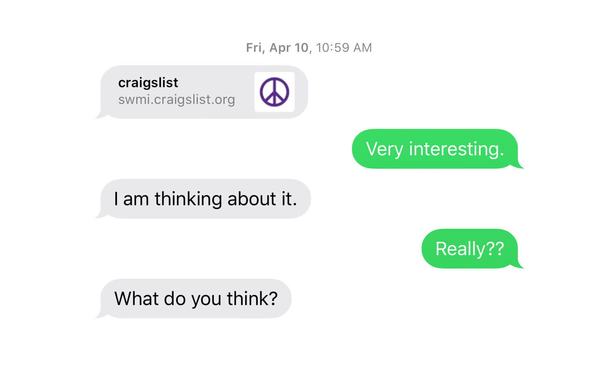Click the "I am thinking about it." message

205,199
